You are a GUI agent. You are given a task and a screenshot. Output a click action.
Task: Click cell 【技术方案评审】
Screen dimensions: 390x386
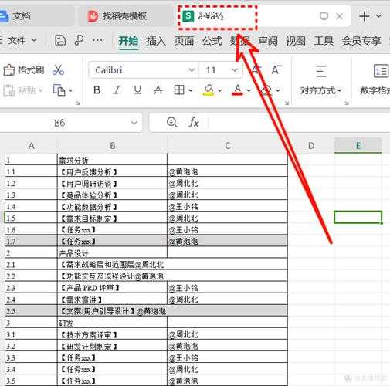pyautogui.click(x=112, y=334)
